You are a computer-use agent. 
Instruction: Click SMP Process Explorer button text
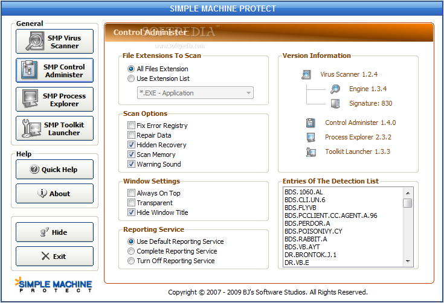click(64, 100)
